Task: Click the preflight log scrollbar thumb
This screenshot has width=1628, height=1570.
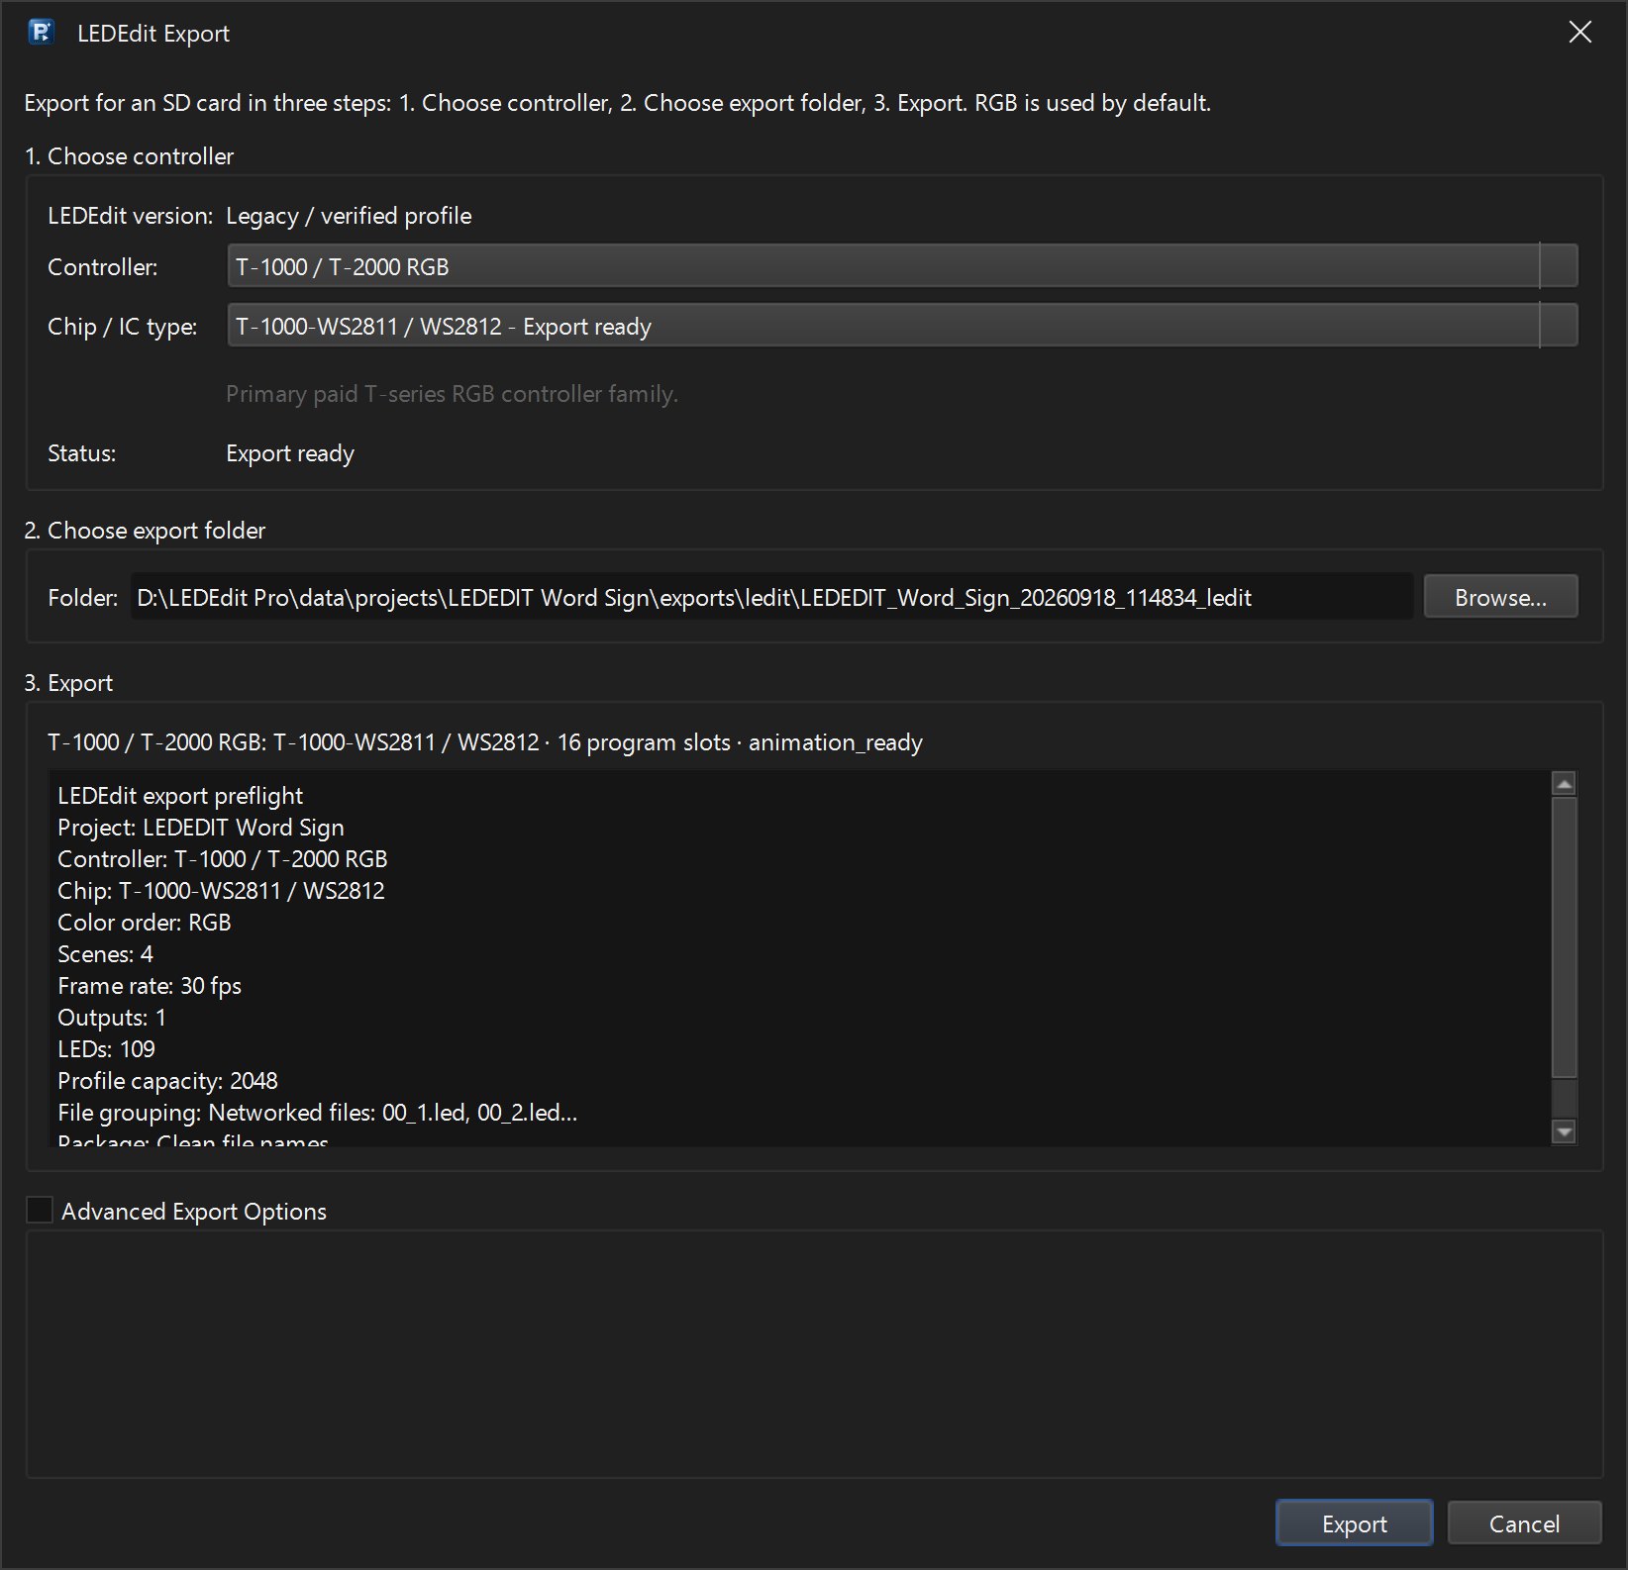Action: 1565,937
